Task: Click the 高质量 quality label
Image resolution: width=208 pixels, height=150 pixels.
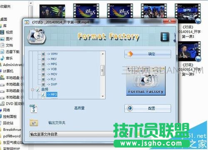Action: click(79, 108)
